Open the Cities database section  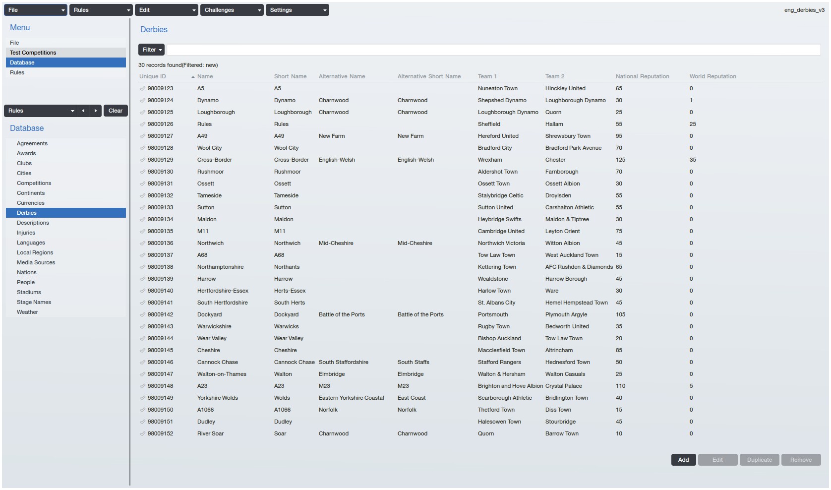(x=66, y=173)
